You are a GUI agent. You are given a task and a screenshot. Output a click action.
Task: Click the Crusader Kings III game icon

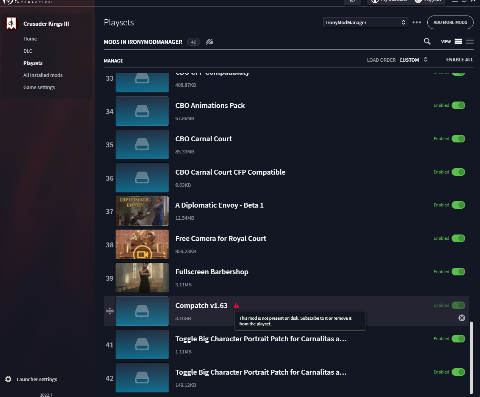coord(11,23)
